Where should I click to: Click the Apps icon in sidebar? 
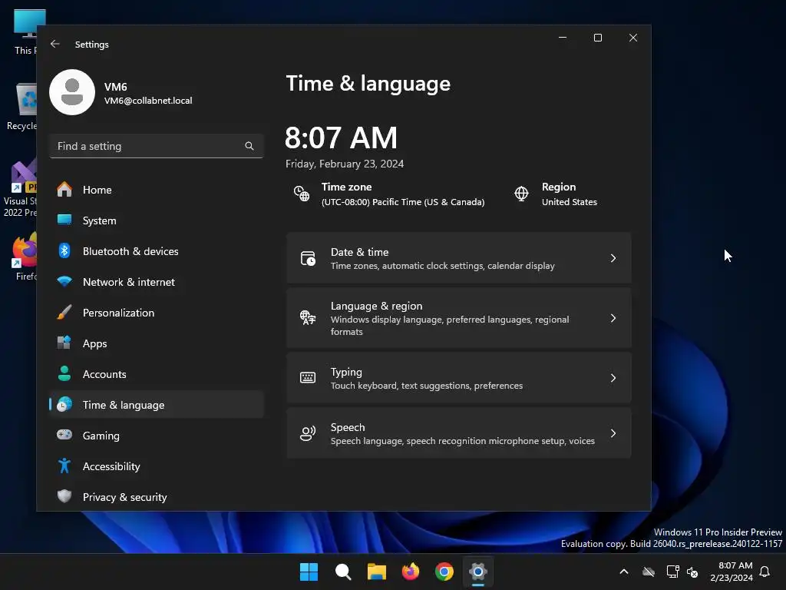click(64, 343)
